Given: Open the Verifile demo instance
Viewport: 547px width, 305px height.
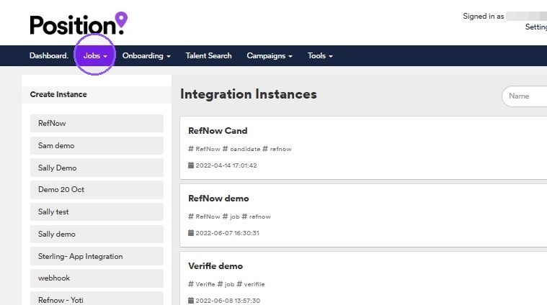Looking at the screenshot, I should click(215, 266).
